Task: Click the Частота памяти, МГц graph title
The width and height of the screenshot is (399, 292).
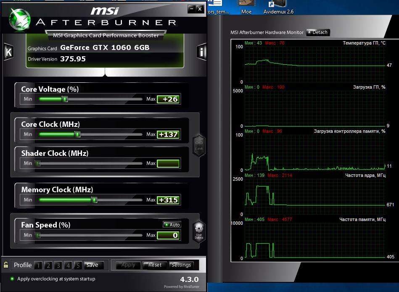Action: pos(362,219)
